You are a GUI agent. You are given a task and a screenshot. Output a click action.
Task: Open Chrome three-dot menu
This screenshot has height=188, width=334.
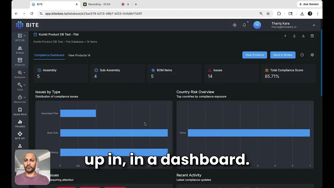click(318, 14)
